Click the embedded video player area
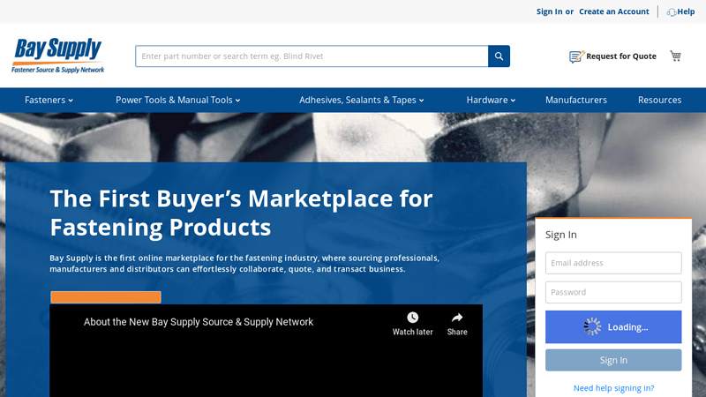 coord(267,350)
